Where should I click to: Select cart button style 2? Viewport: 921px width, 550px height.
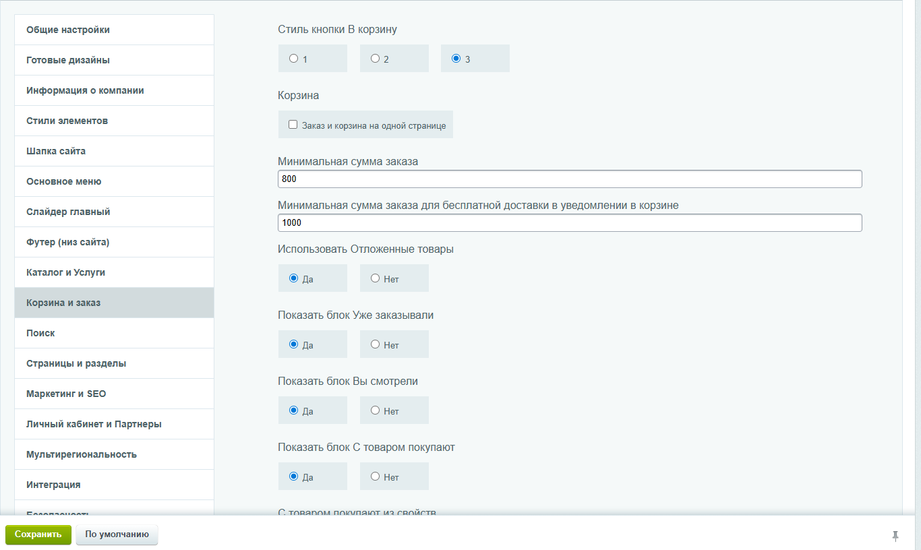[375, 59]
